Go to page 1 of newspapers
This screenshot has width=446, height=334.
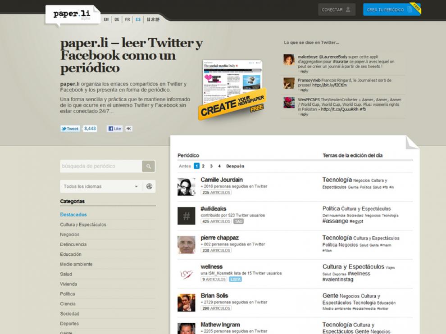pyautogui.click(x=196, y=166)
